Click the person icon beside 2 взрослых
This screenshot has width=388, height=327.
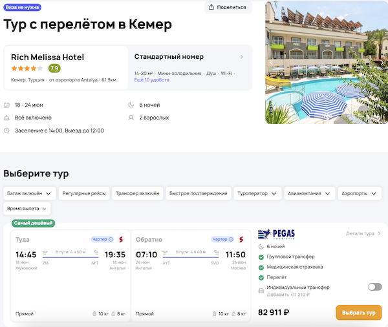point(132,118)
